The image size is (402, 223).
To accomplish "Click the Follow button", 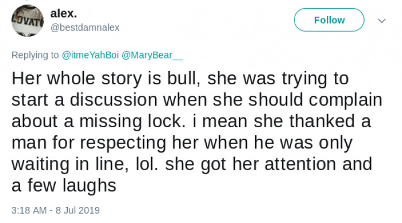I will click(329, 20).
